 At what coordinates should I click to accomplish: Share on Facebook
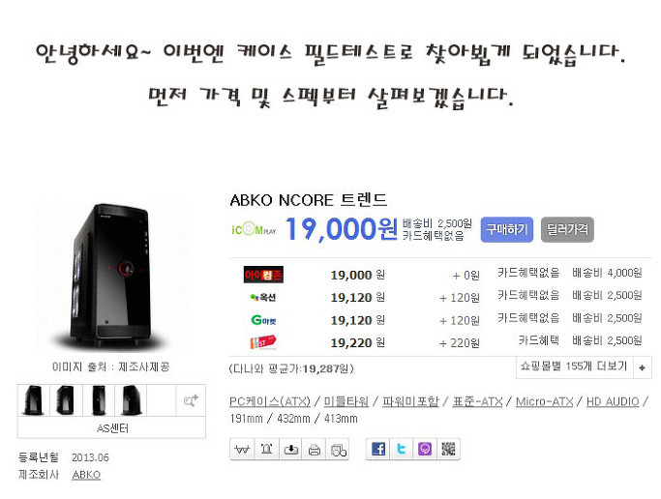pos(378,450)
